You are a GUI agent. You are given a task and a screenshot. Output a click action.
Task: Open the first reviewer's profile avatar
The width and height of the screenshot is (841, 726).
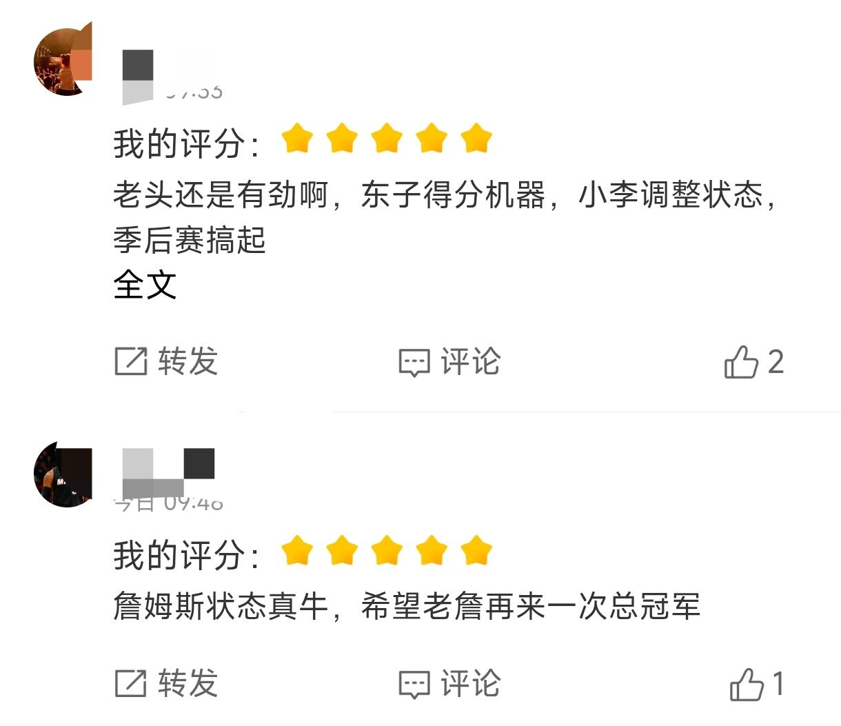click(62, 62)
